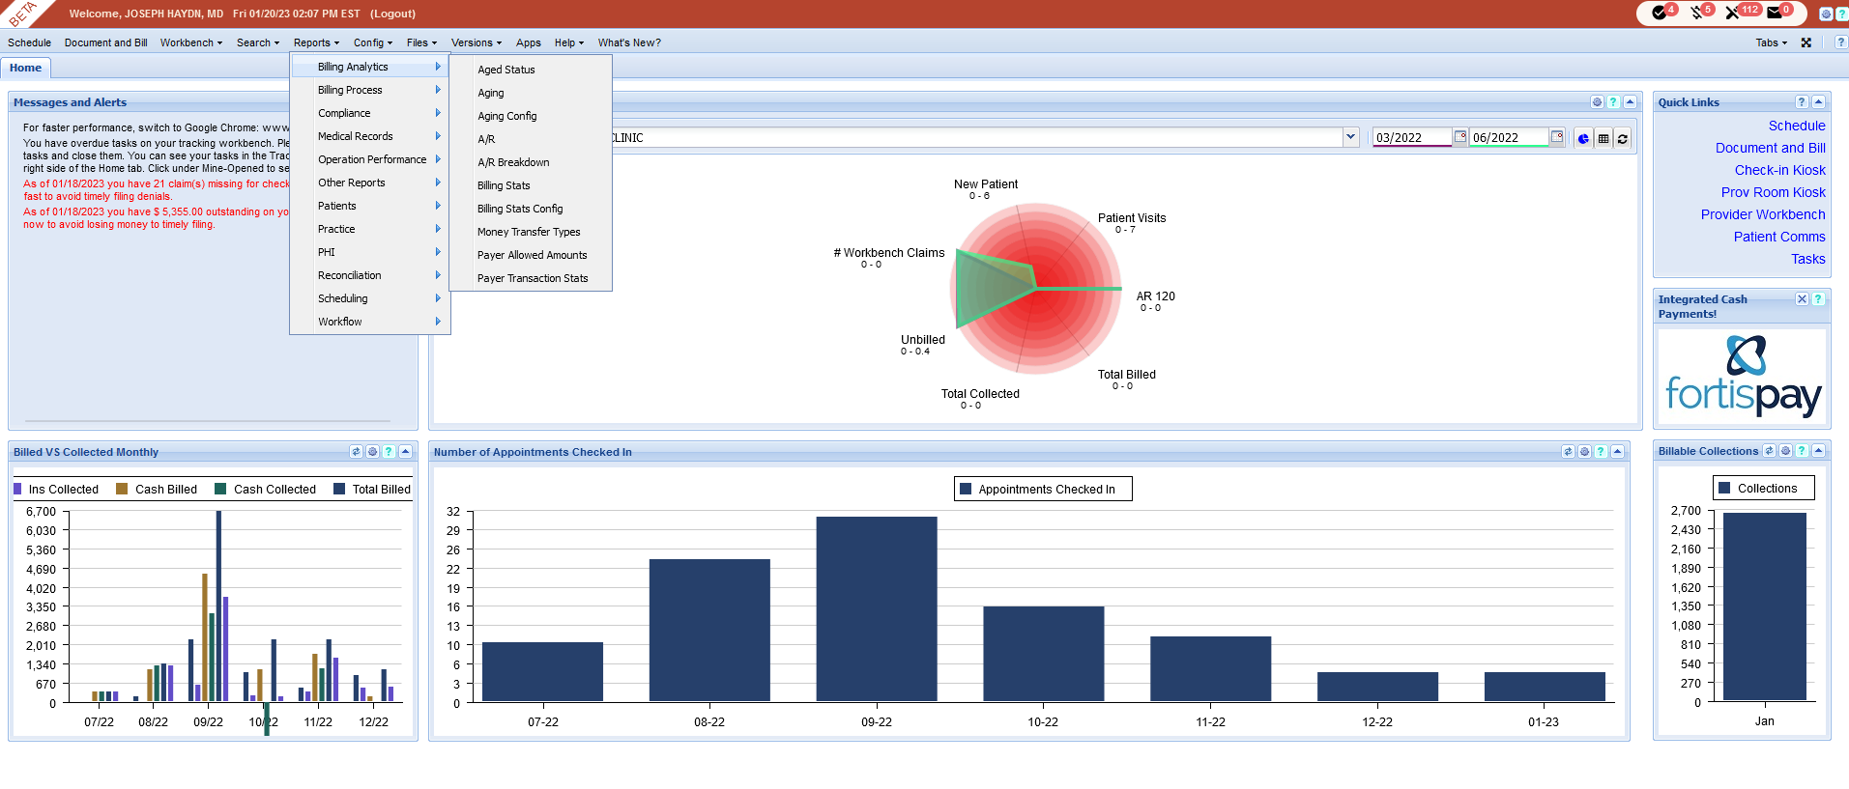Open the Check-in Kiosk quick link
Viewport: 1849px width, 789px height.
1779,170
